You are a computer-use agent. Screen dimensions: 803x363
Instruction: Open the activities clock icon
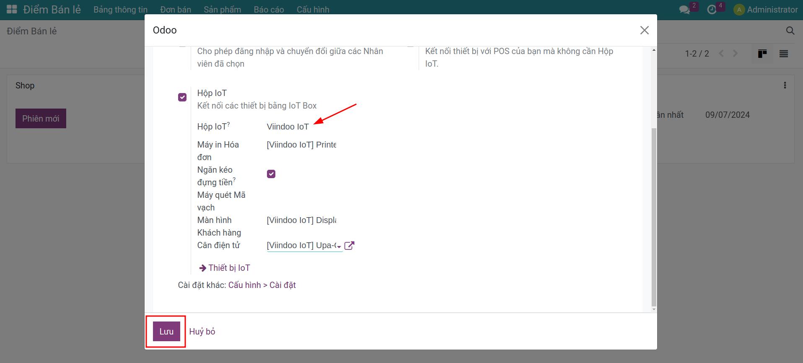pos(712,10)
